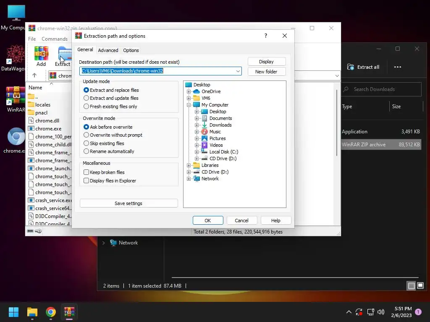Enable Display files in Explorer
The image size is (430, 322).
[x=87, y=181]
